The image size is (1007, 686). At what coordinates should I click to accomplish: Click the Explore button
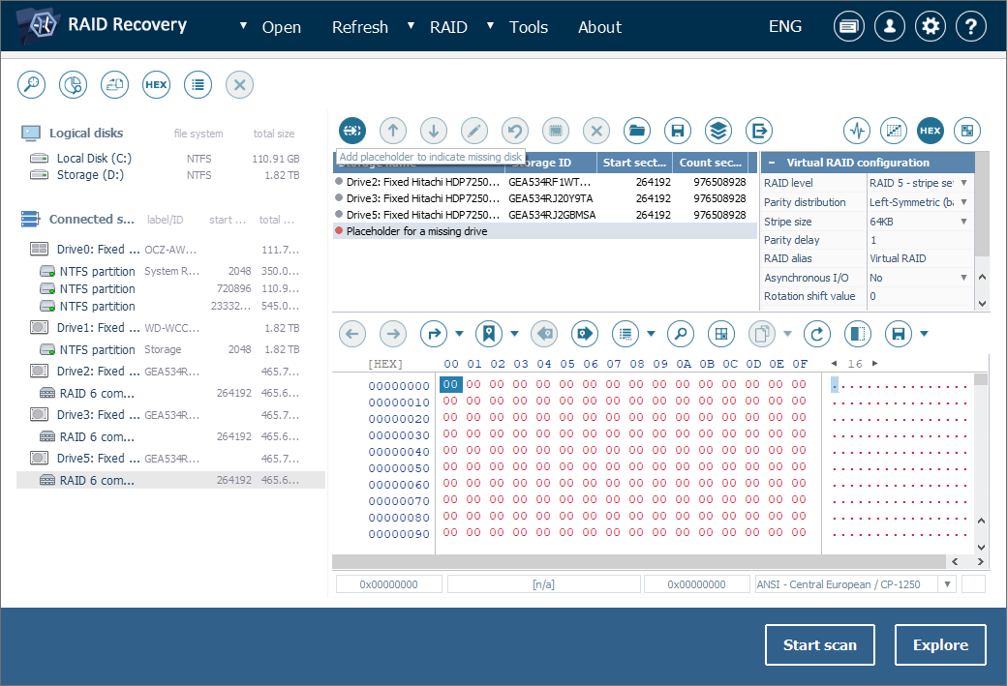[x=940, y=645]
